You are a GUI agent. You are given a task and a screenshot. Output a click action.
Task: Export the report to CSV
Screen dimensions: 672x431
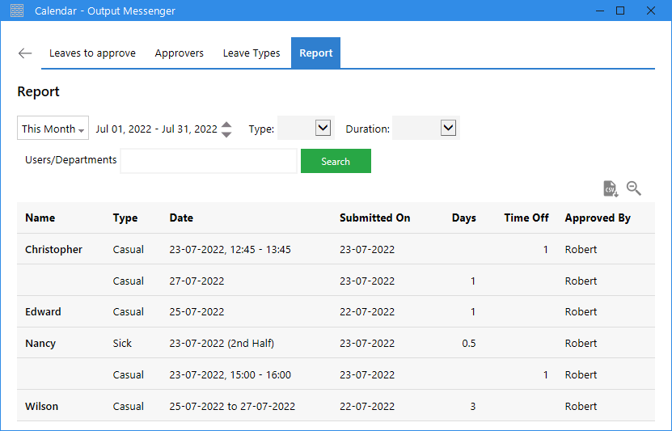(611, 188)
